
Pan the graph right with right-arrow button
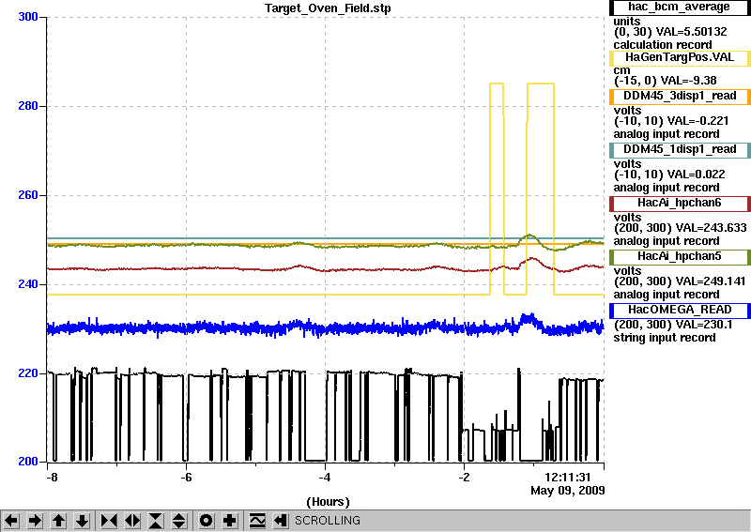click(x=35, y=520)
